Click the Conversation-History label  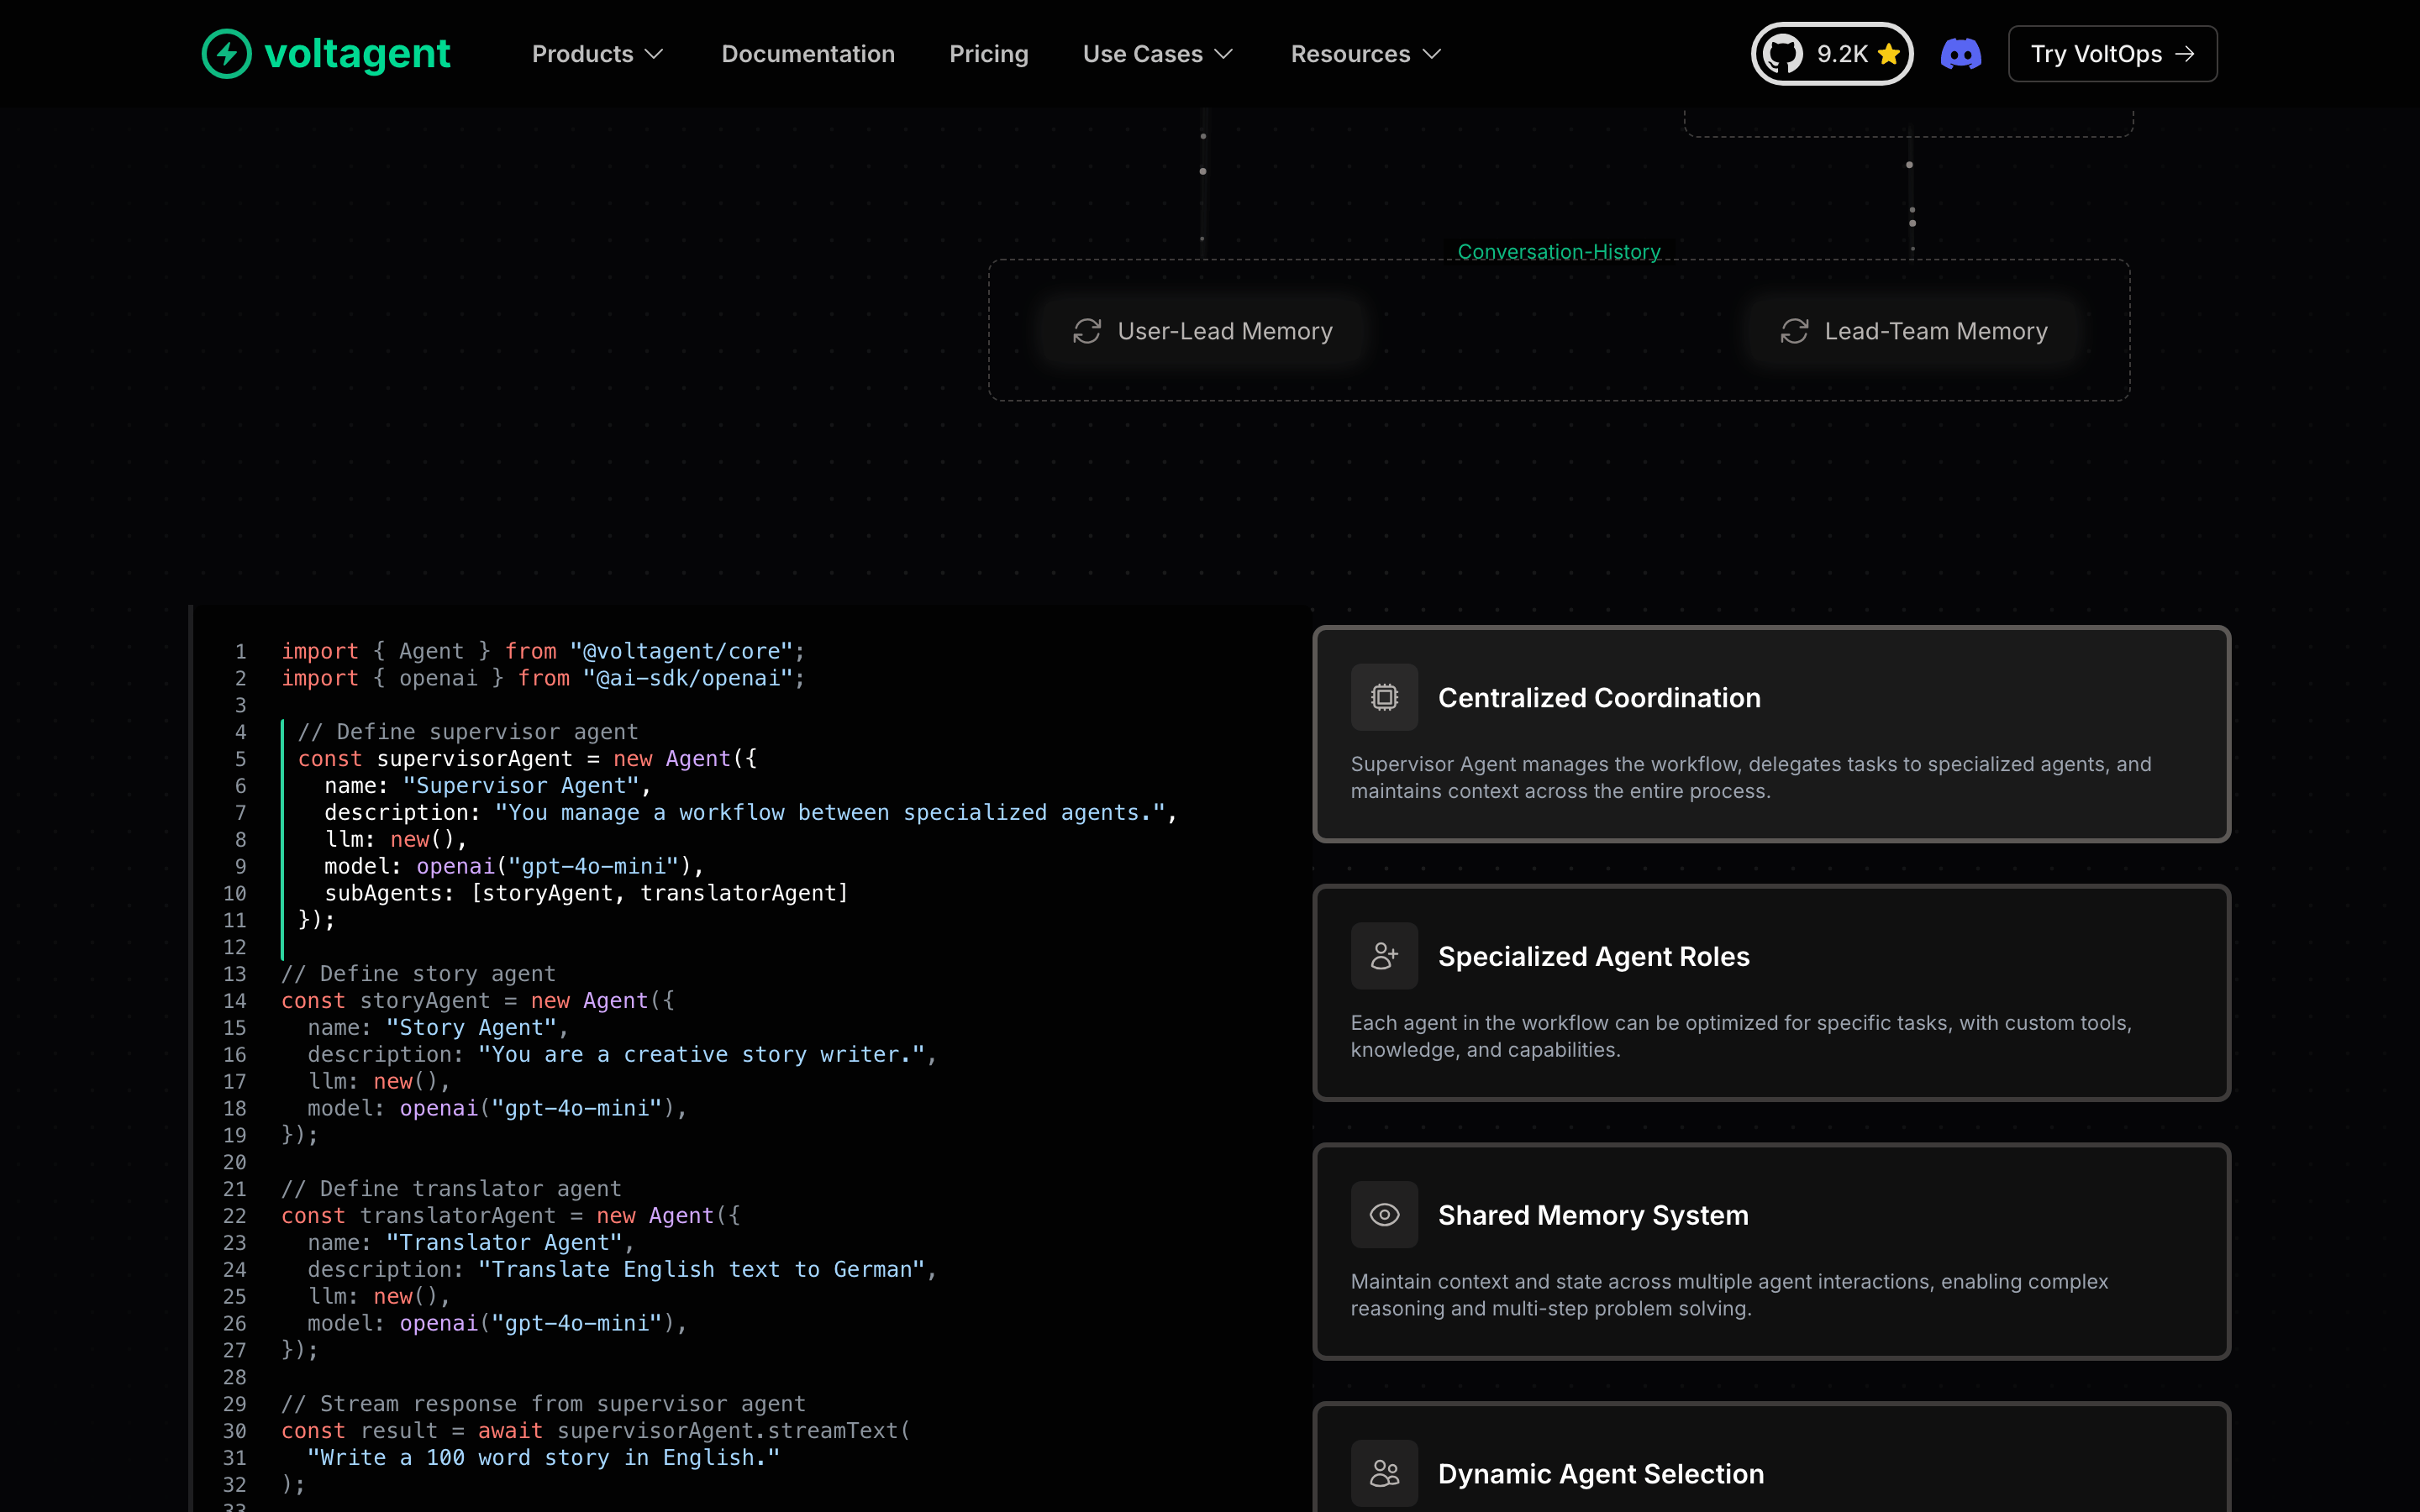coord(1558,252)
